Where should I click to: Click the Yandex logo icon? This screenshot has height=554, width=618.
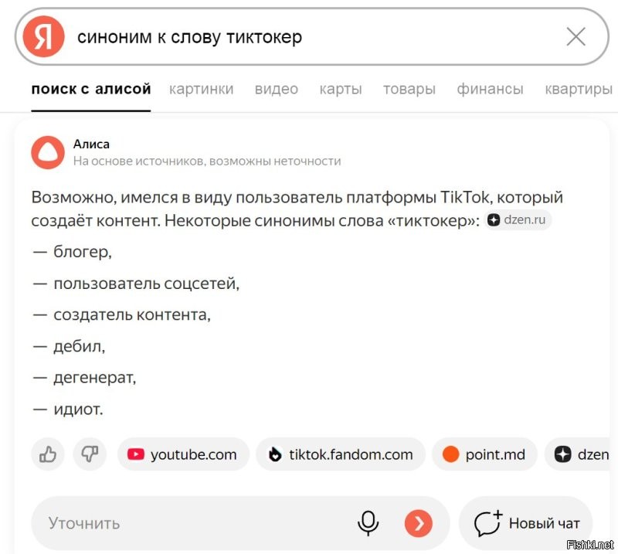pyautogui.click(x=43, y=36)
